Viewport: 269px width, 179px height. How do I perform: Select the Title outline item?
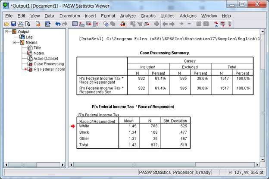[x=37, y=48]
